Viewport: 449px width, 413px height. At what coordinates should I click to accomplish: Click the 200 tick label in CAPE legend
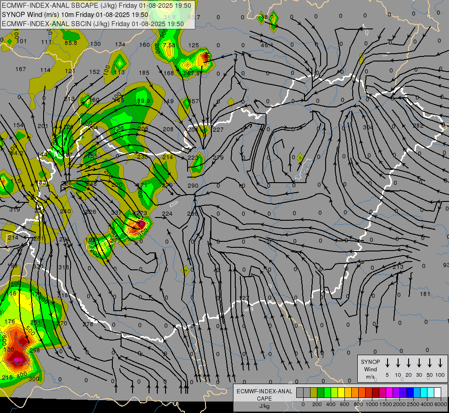click(x=317, y=404)
